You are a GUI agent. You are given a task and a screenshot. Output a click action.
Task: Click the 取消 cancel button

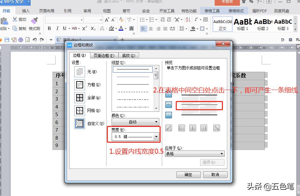215,175
